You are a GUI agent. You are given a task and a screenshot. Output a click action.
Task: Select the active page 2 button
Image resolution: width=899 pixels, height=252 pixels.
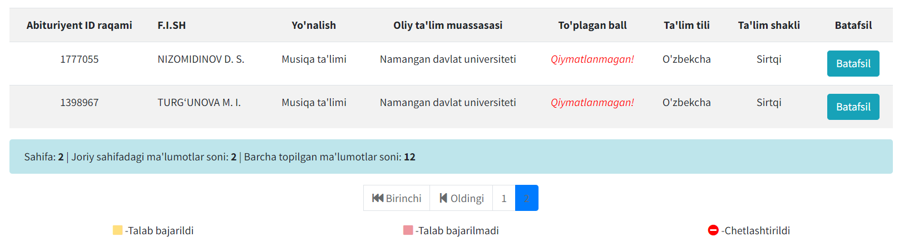coord(526,198)
